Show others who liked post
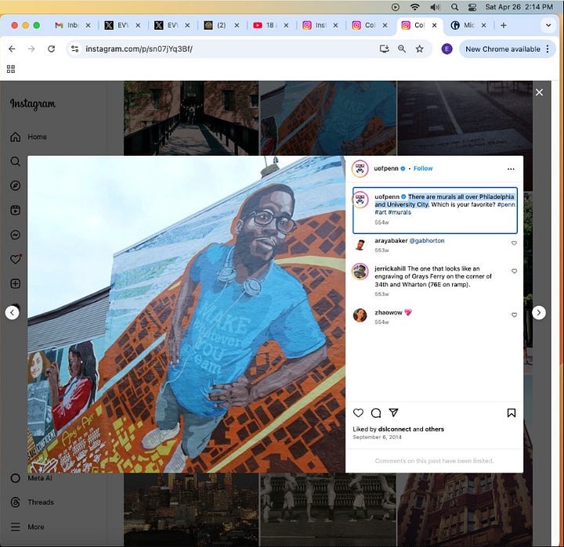 [x=435, y=429]
